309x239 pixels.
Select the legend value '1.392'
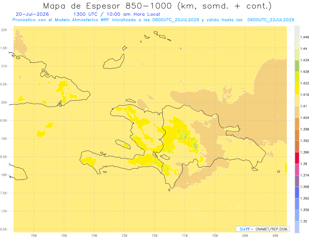[304, 141]
